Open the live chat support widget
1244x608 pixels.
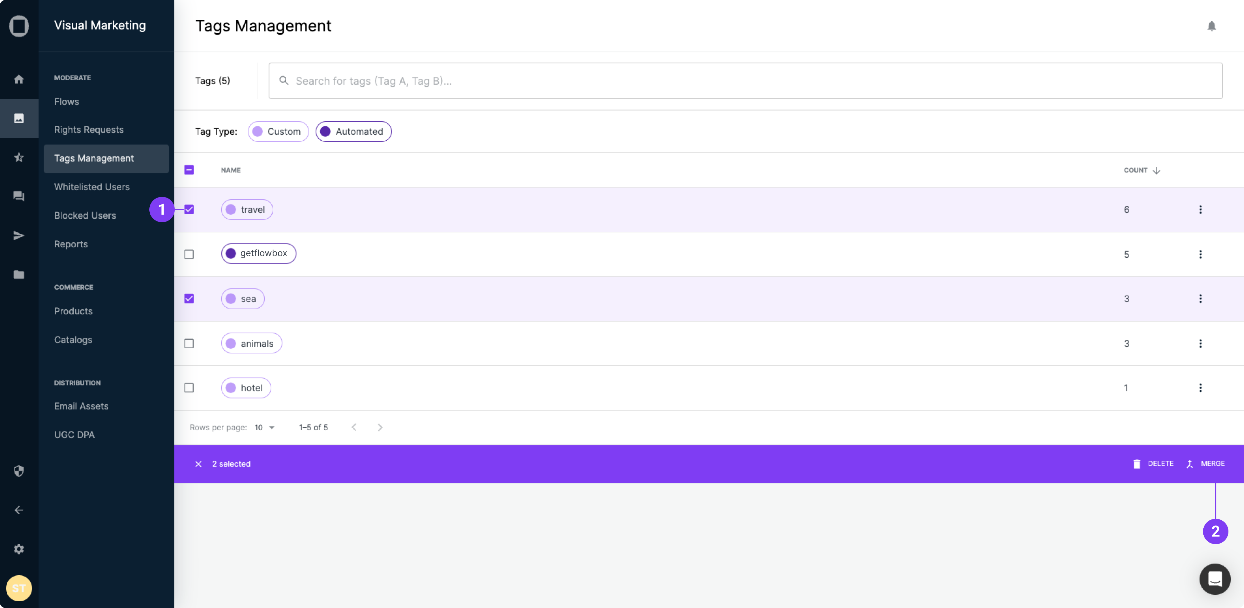point(1214,578)
